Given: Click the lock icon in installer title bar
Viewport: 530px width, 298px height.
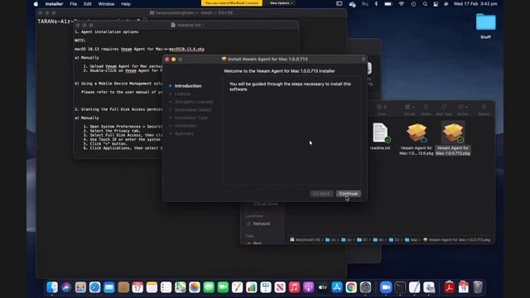Looking at the screenshot, I should pyautogui.click(x=364, y=59).
